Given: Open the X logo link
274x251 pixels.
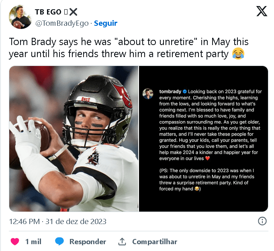Looking at the screenshot, I should 261,11.
